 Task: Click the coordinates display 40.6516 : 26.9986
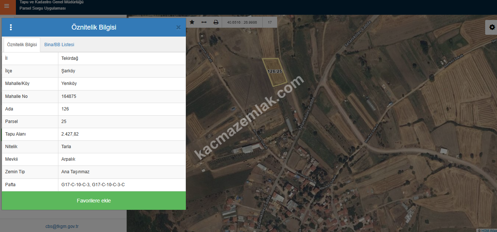242,22
